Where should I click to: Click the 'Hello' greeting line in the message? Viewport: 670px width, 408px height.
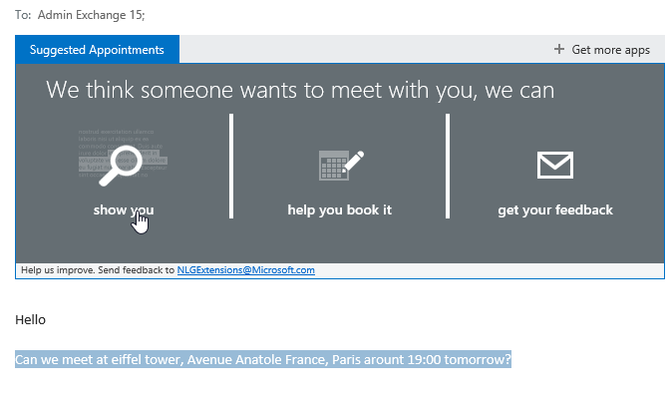pyautogui.click(x=31, y=320)
